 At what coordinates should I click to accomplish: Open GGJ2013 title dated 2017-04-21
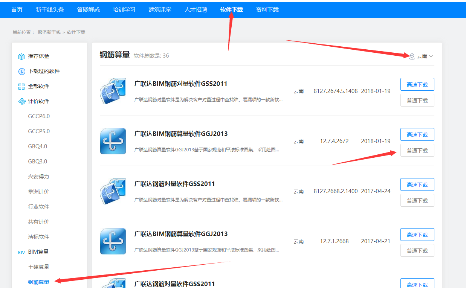coord(181,234)
